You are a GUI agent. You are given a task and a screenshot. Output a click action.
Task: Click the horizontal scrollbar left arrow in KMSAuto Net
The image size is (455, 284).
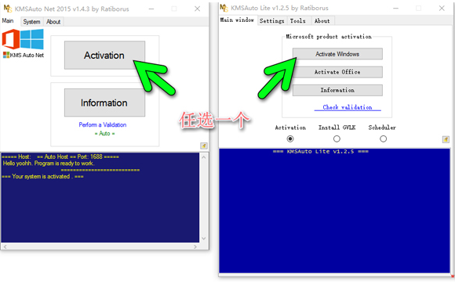[5, 246]
